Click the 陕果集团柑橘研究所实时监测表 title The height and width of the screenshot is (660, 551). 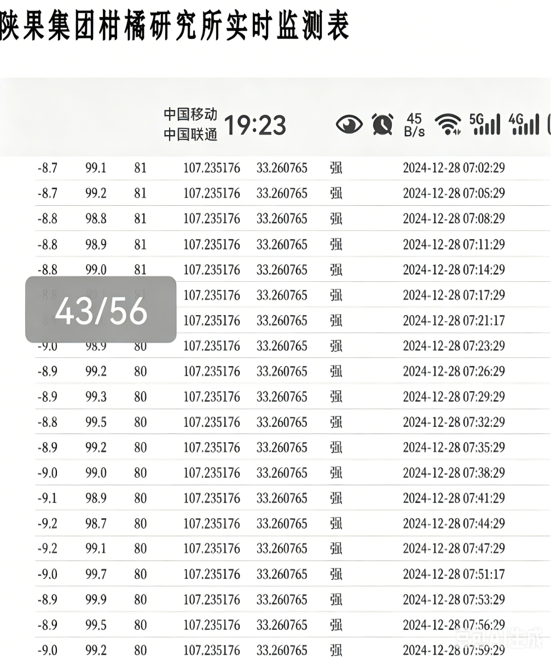[x=173, y=25]
